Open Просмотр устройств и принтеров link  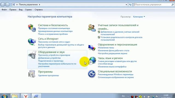[x=54, y=55]
